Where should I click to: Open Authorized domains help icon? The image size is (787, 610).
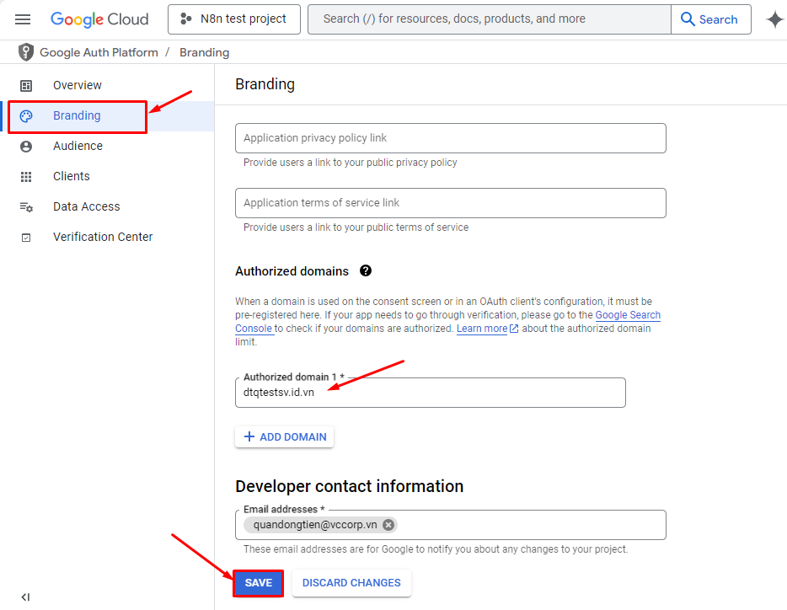click(x=366, y=270)
